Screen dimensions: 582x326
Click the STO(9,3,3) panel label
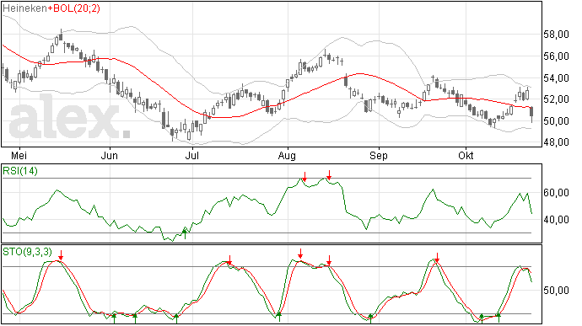tap(28, 252)
